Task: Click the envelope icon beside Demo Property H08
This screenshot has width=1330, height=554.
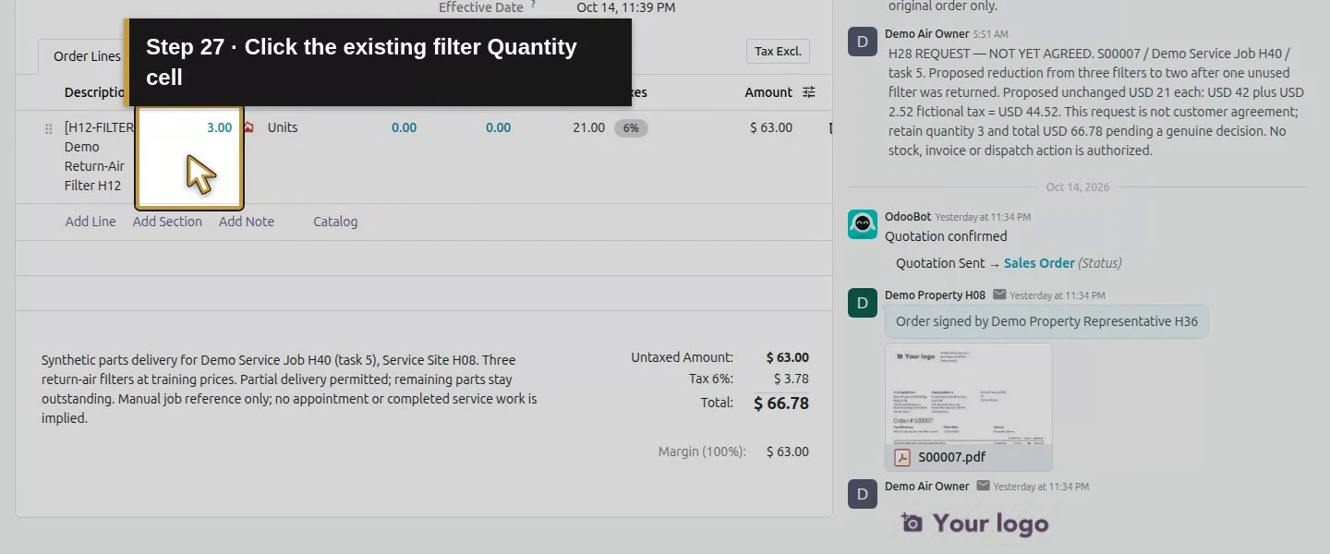Action: [x=999, y=295]
